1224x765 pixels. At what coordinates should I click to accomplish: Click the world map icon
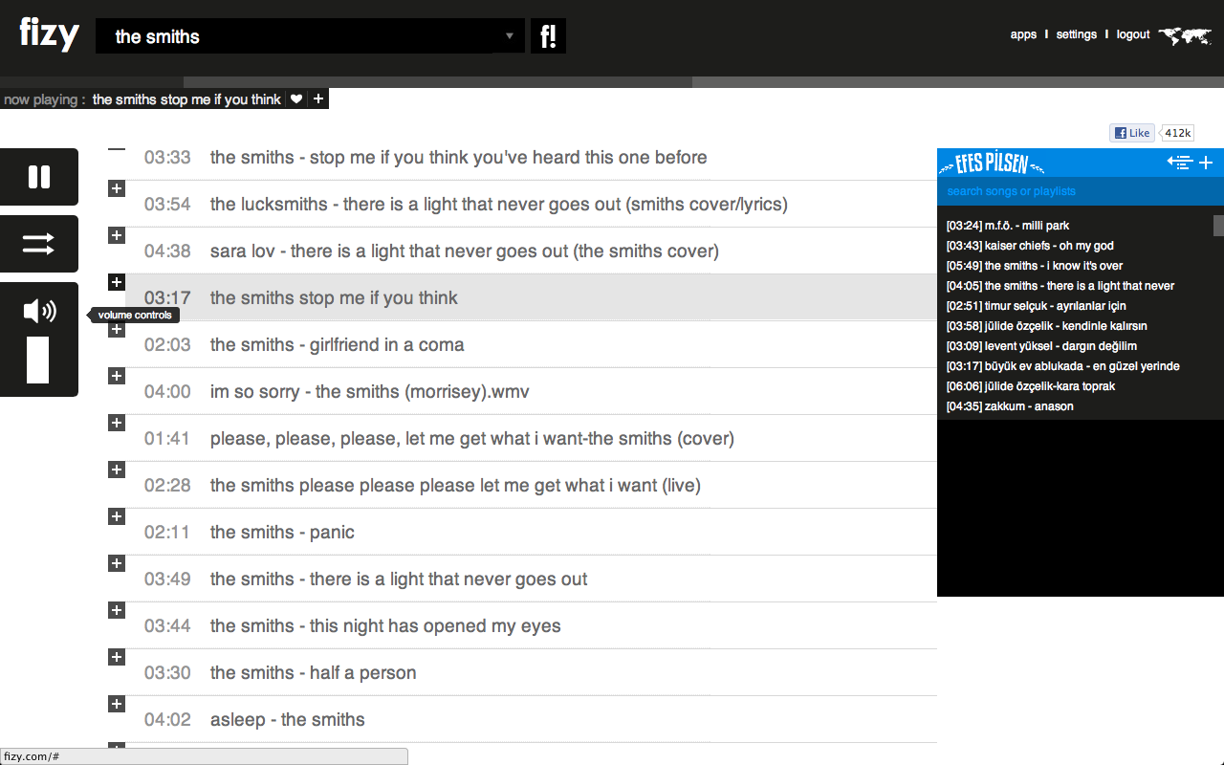[x=1184, y=35]
